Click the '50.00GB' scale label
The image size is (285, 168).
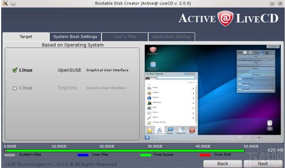point(251,146)
